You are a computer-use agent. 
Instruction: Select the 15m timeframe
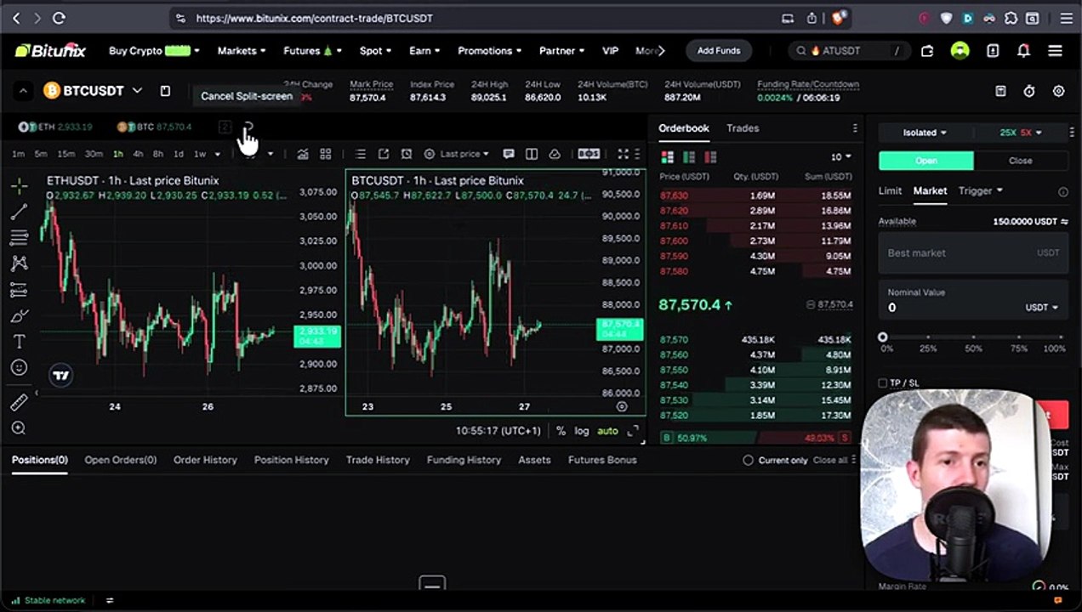[65, 154]
